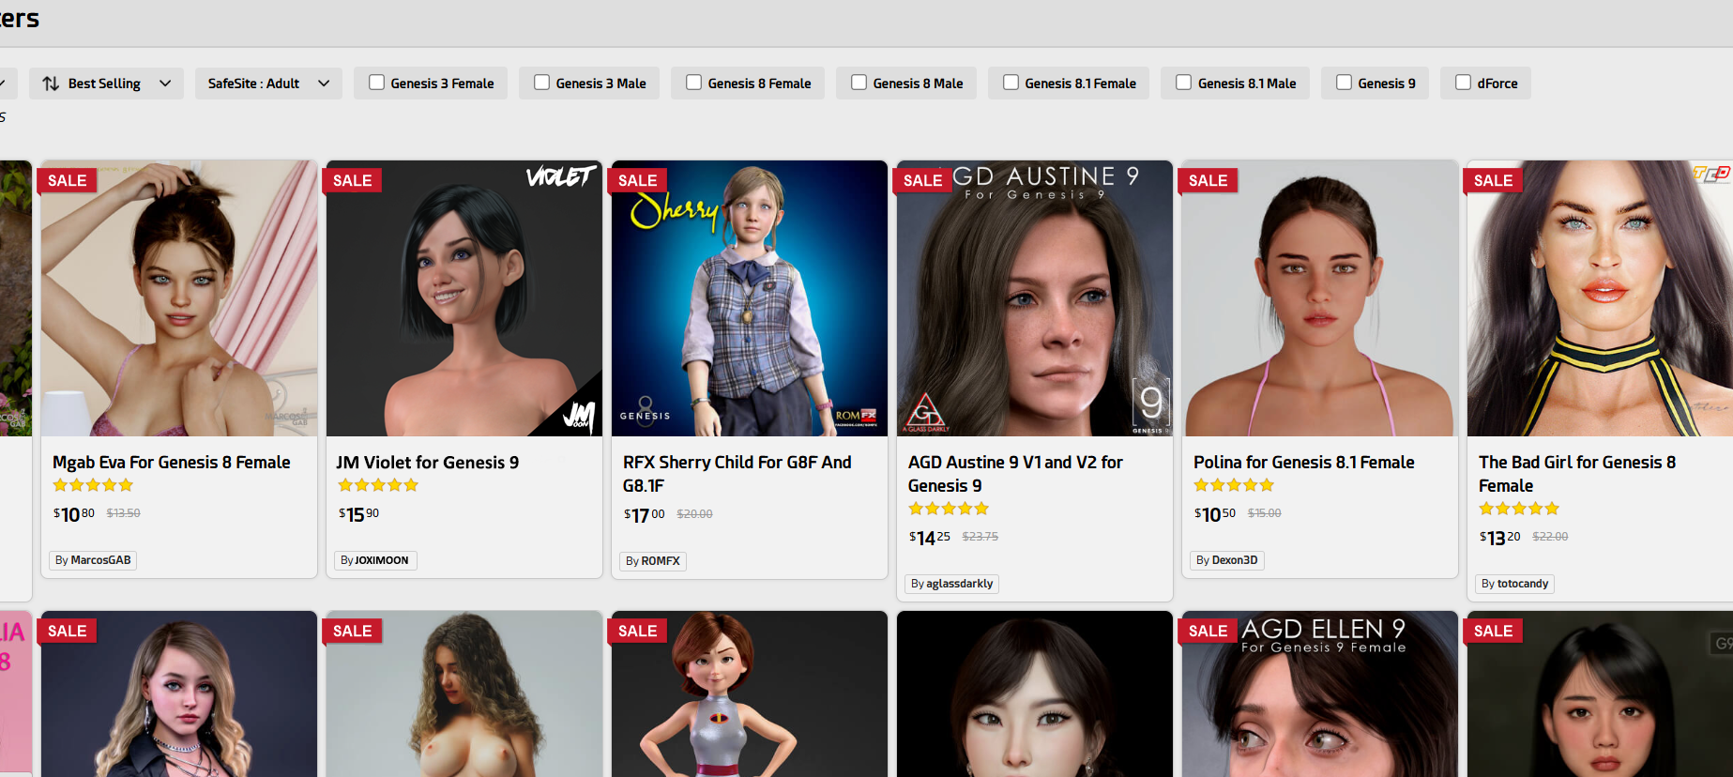Click the star rating under AGD Austine 9
The image size is (1733, 777).
(x=949, y=509)
